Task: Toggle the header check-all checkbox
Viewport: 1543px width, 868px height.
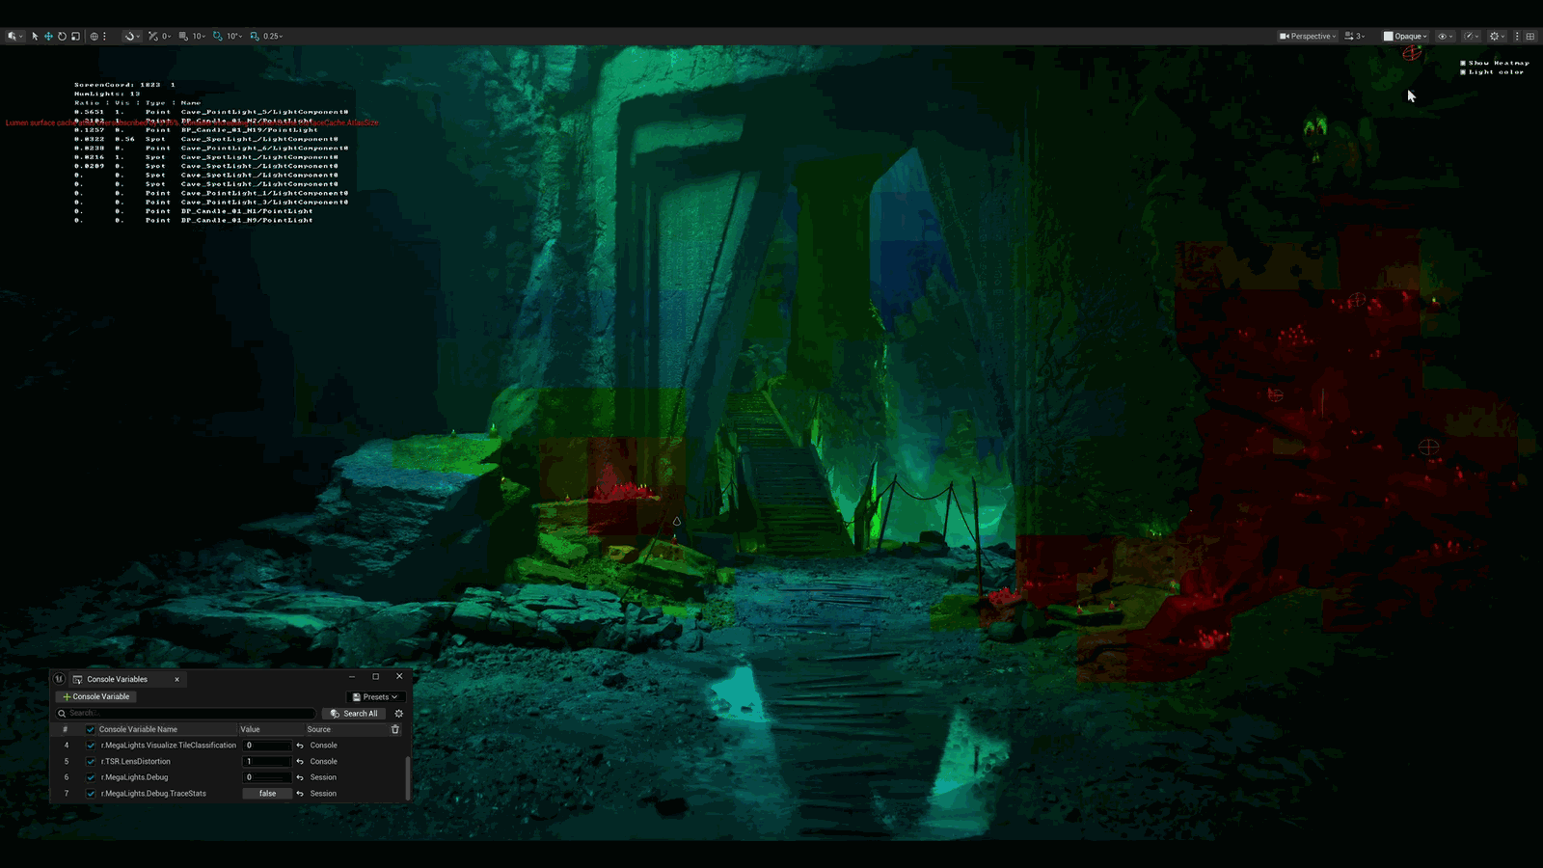Action: [x=91, y=729]
